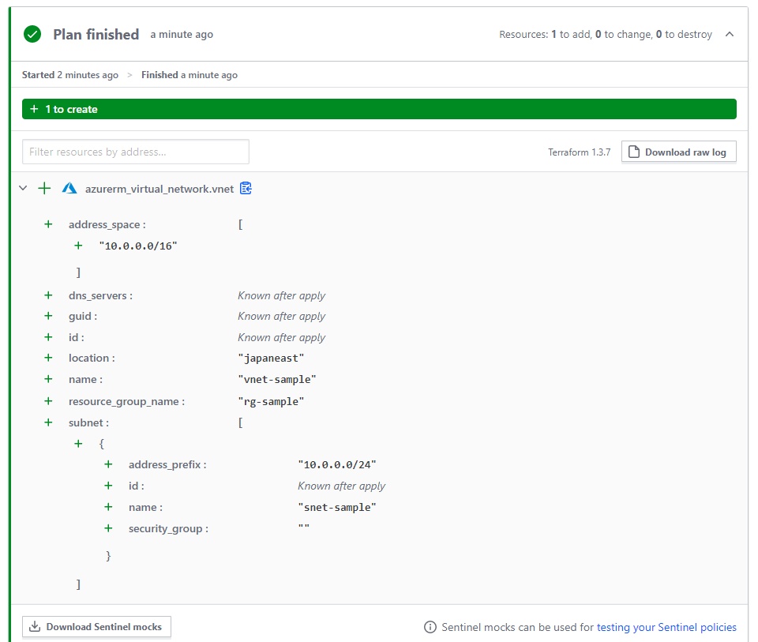The width and height of the screenshot is (758, 642).
Task: Collapse the azurerm_virtual_network.vnet resource
Action: tap(23, 188)
